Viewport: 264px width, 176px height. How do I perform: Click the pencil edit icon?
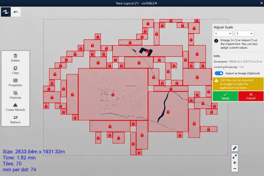(x=235, y=148)
